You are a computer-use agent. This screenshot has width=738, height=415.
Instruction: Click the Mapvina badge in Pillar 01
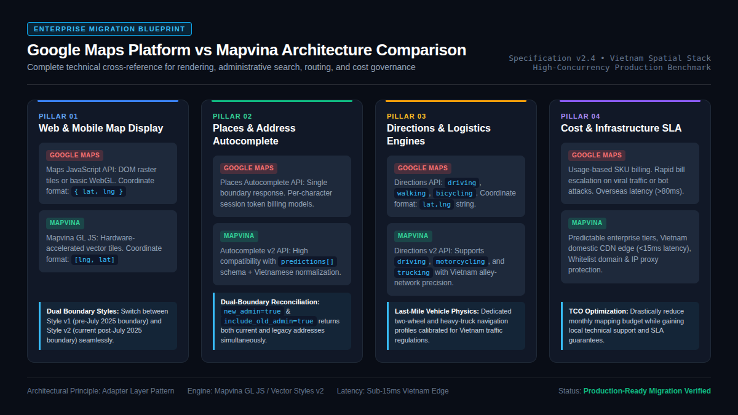point(66,223)
